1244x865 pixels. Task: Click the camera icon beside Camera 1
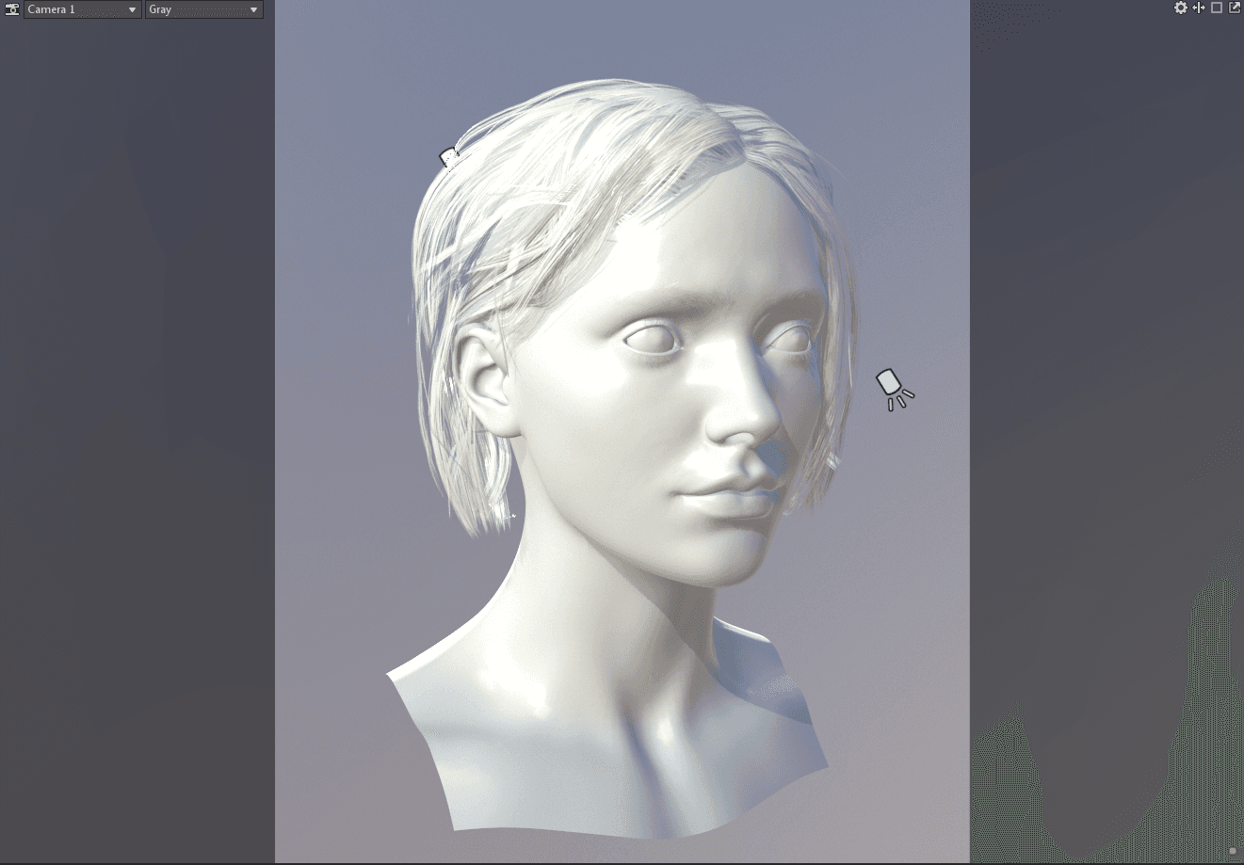12,9
